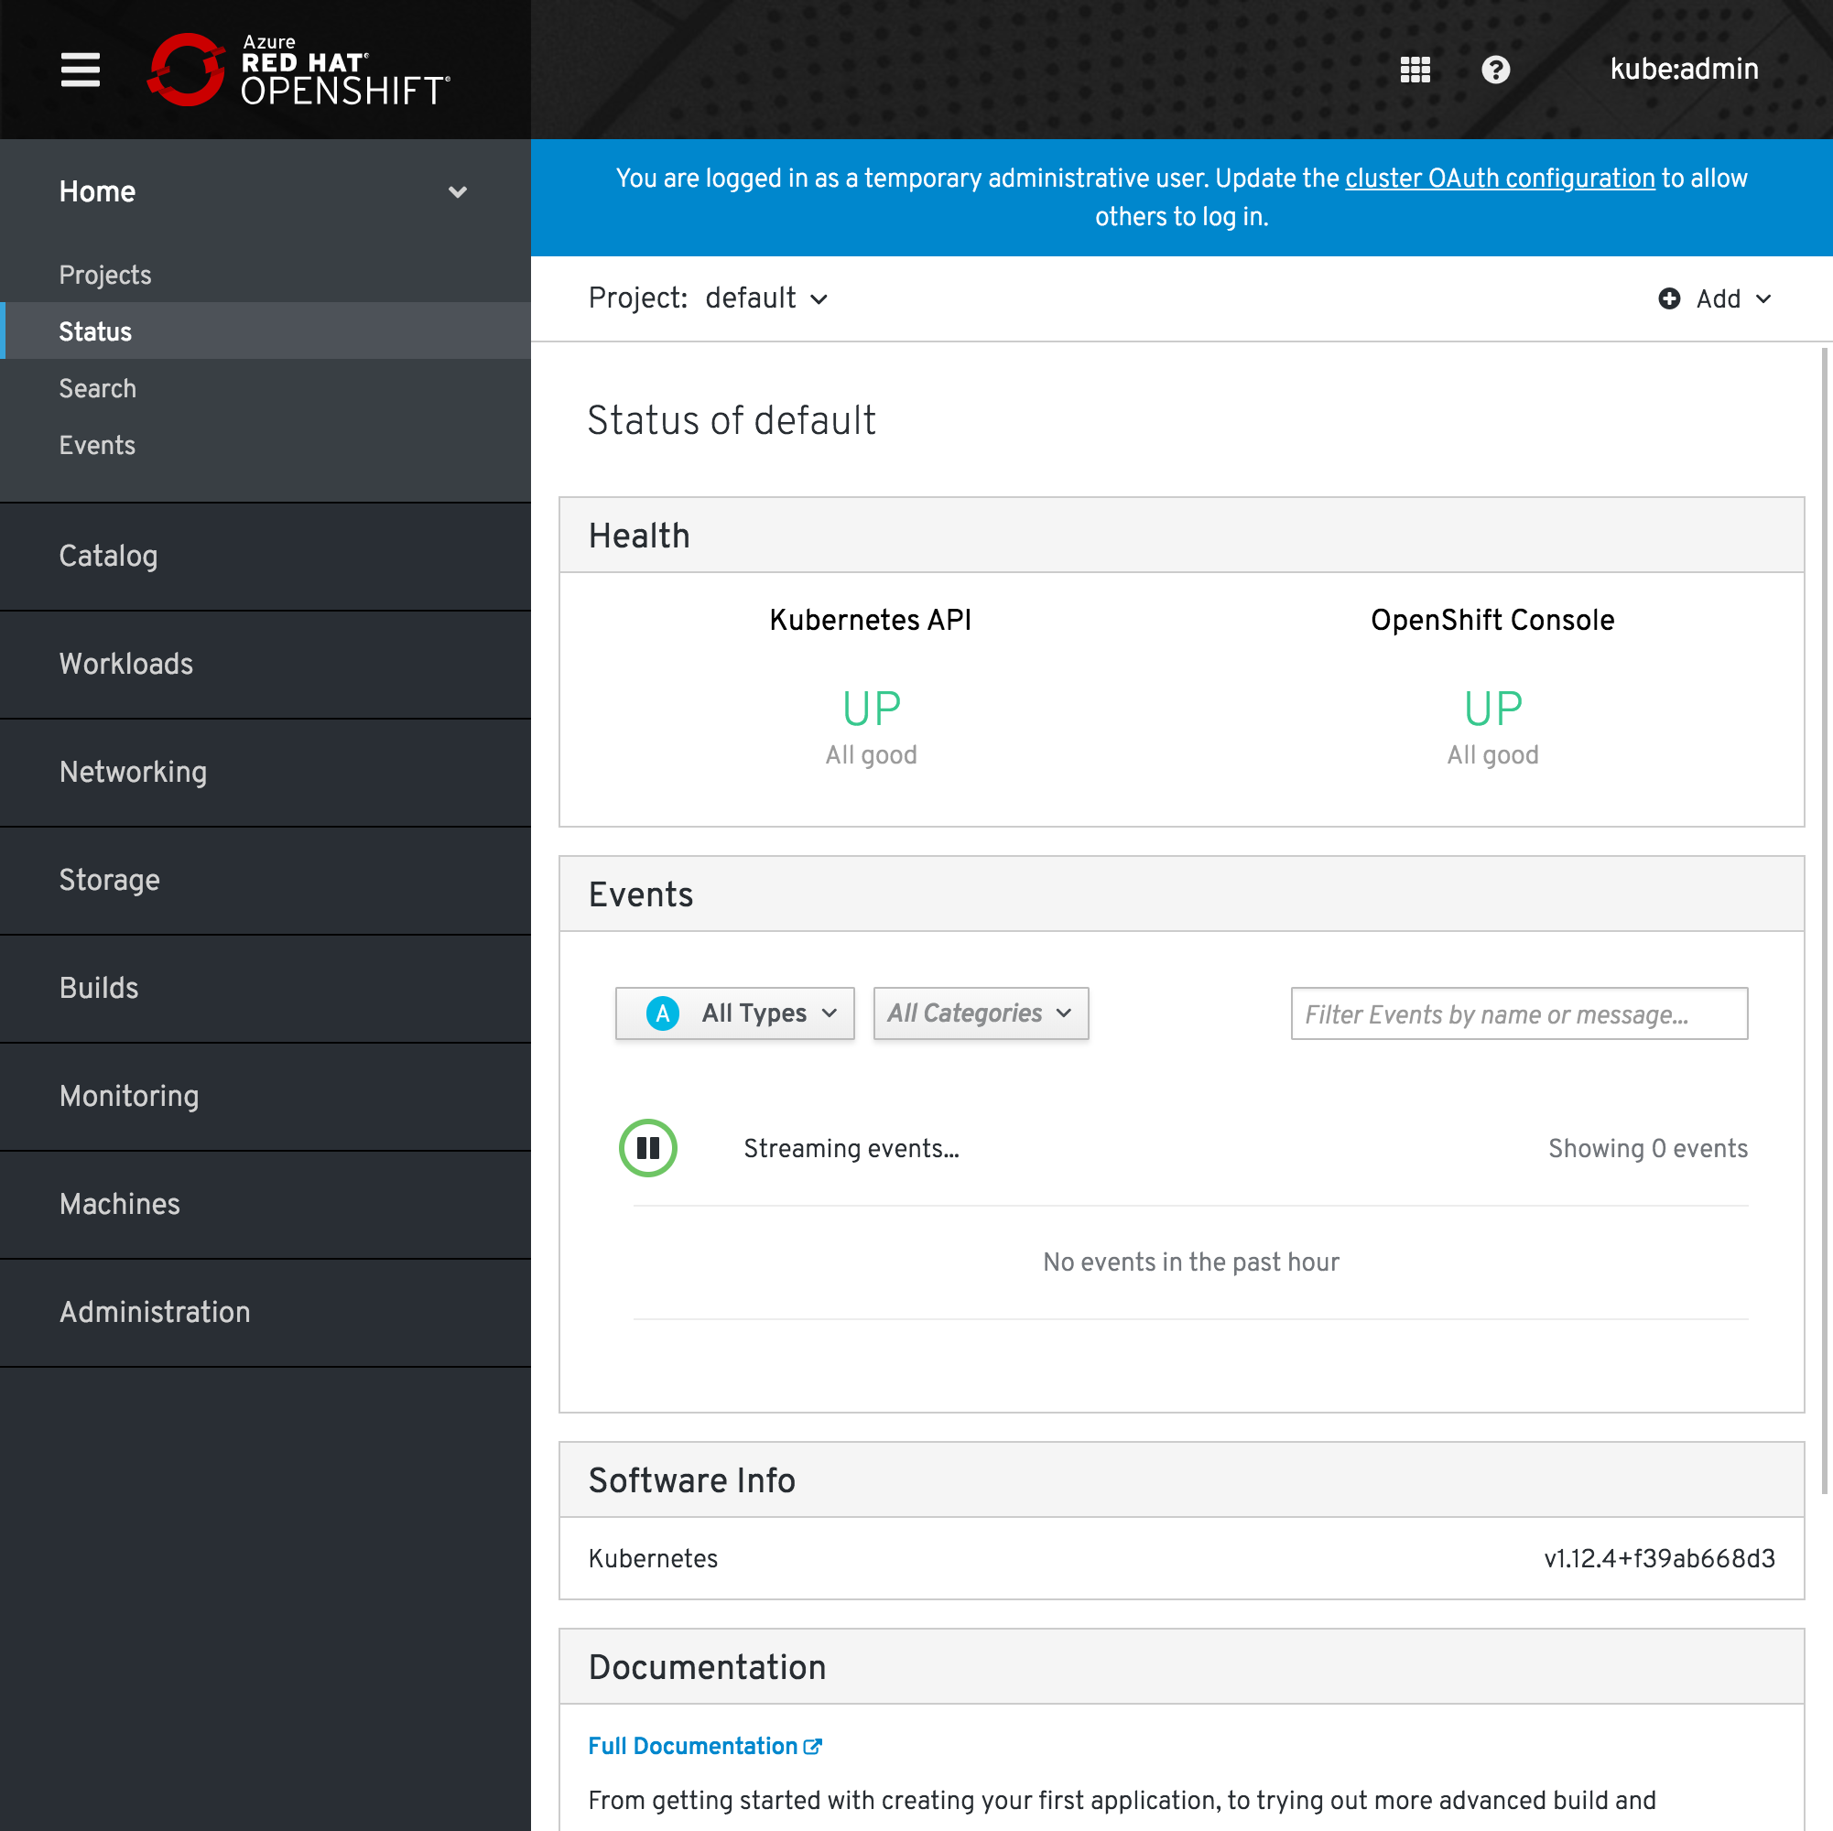Open the application launcher grid icon
The image size is (1833, 1831).
1415,70
